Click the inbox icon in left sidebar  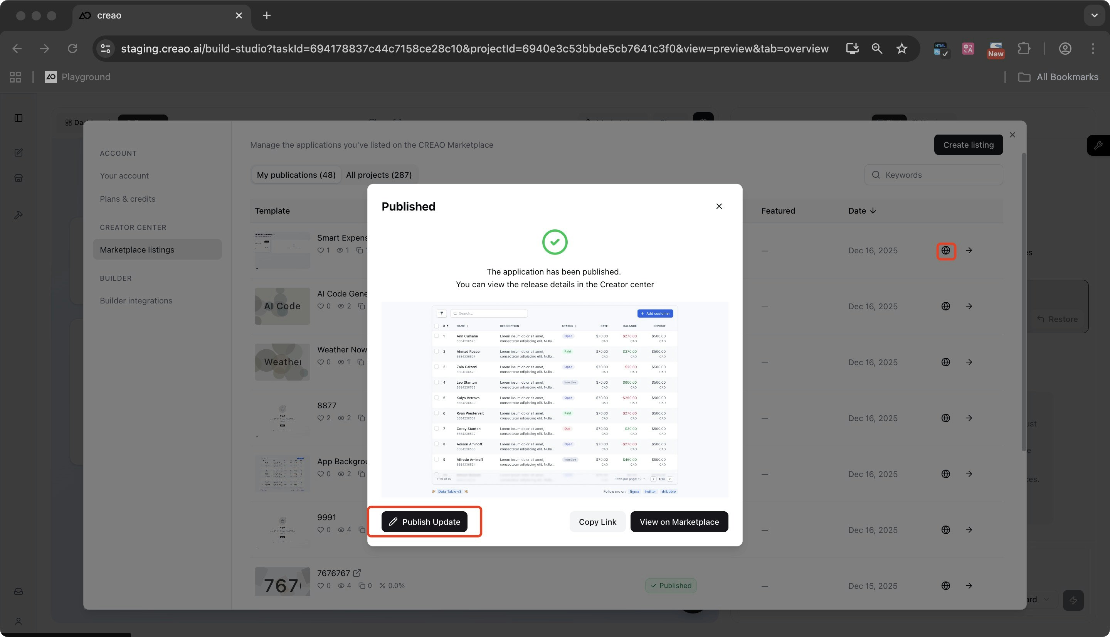pos(18,592)
